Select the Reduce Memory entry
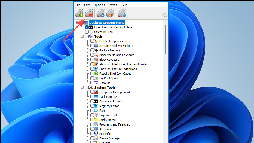254x143 pixels. click(110, 50)
